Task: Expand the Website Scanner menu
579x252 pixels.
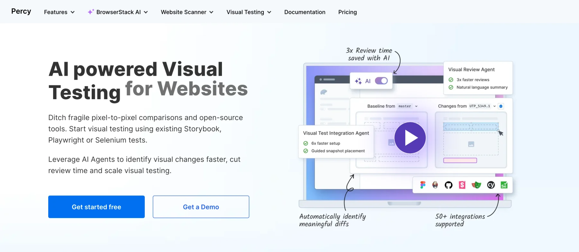Action: point(187,12)
